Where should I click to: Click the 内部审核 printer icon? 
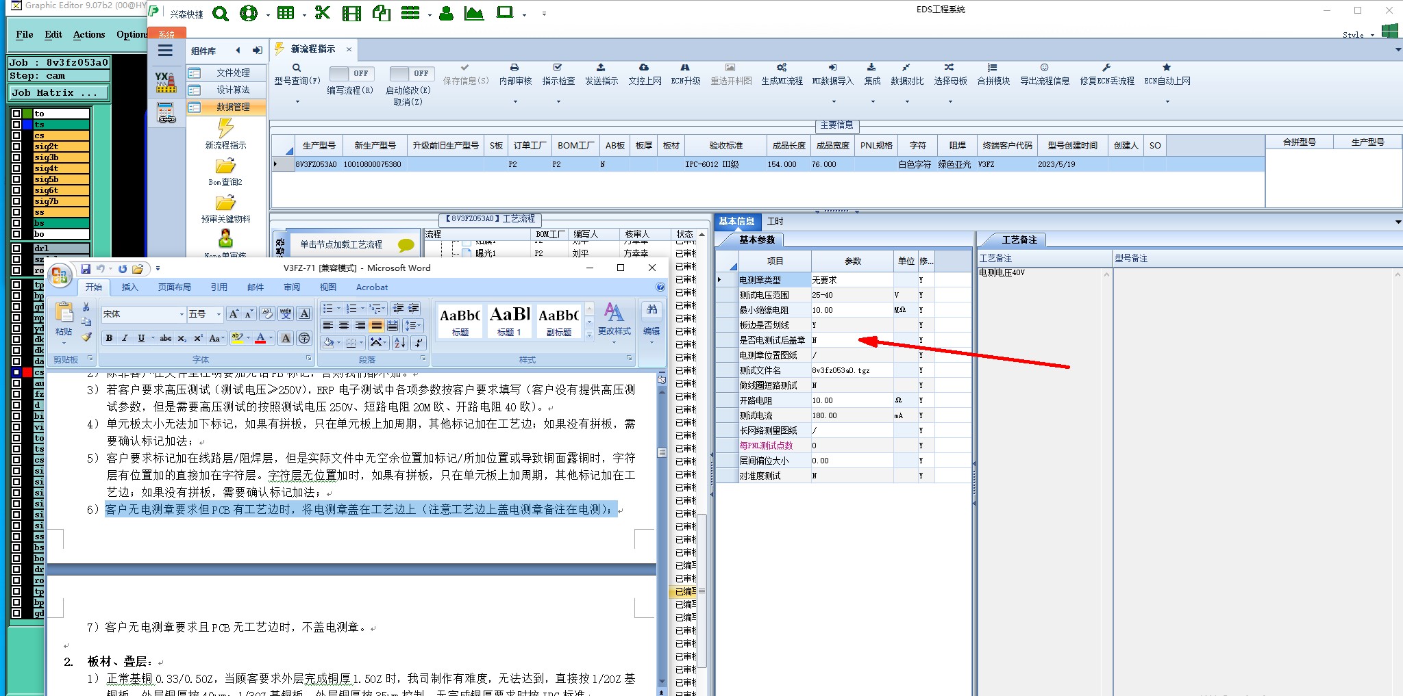click(x=514, y=68)
